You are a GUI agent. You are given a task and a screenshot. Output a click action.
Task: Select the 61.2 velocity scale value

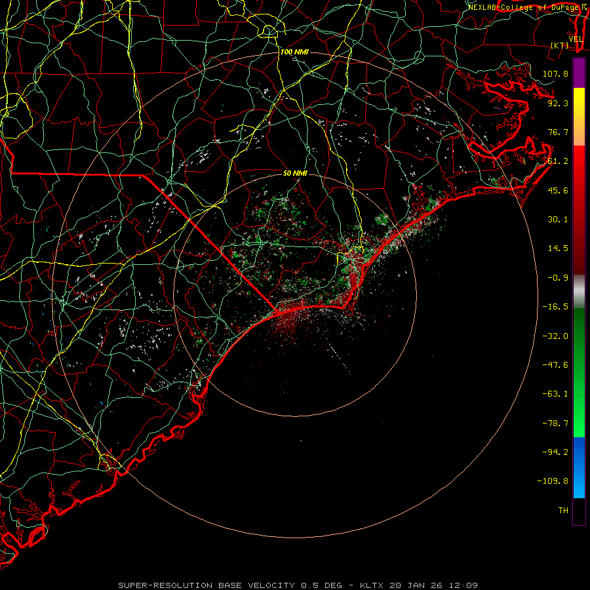click(x=558, y=161)
